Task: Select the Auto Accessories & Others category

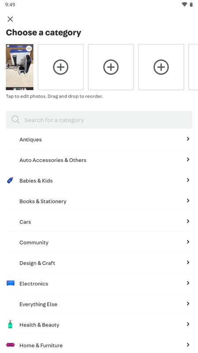Action: [99, 160]
